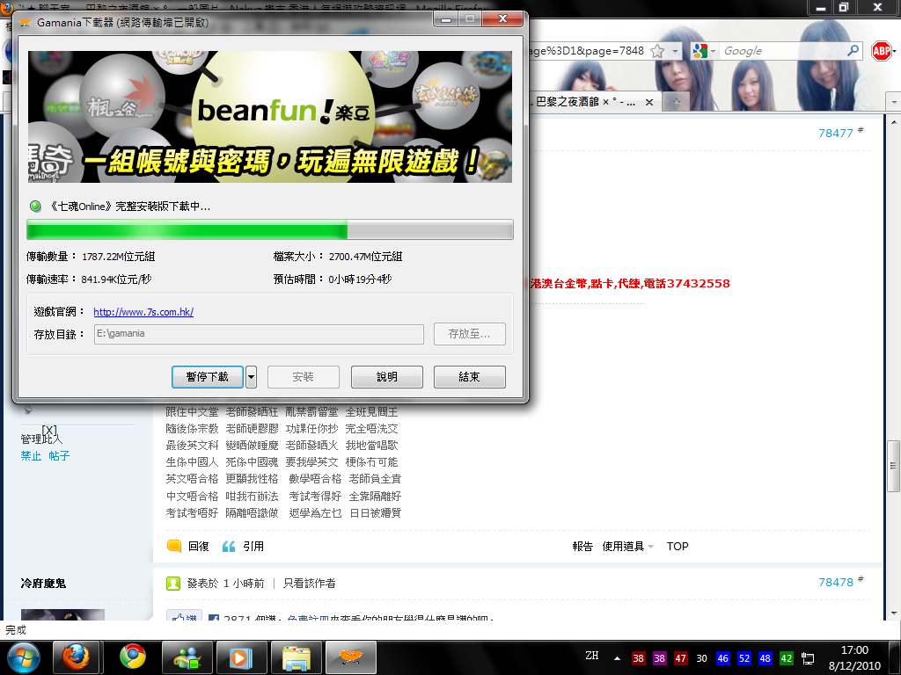This screenshot has height=675, width=901.
Task: Click the red 38 temperature tray icon
Action: (x=638, y=658)
